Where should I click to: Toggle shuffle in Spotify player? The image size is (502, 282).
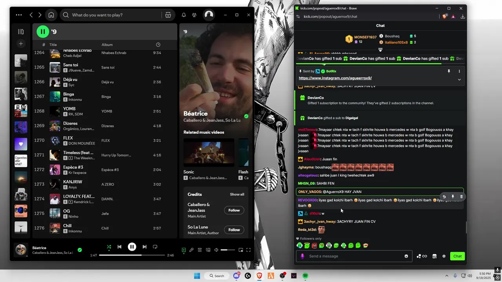coord(109,247)
